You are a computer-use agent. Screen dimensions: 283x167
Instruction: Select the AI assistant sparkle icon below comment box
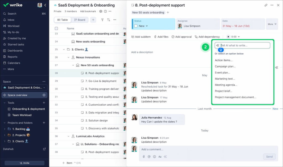[x=165, y=156]
